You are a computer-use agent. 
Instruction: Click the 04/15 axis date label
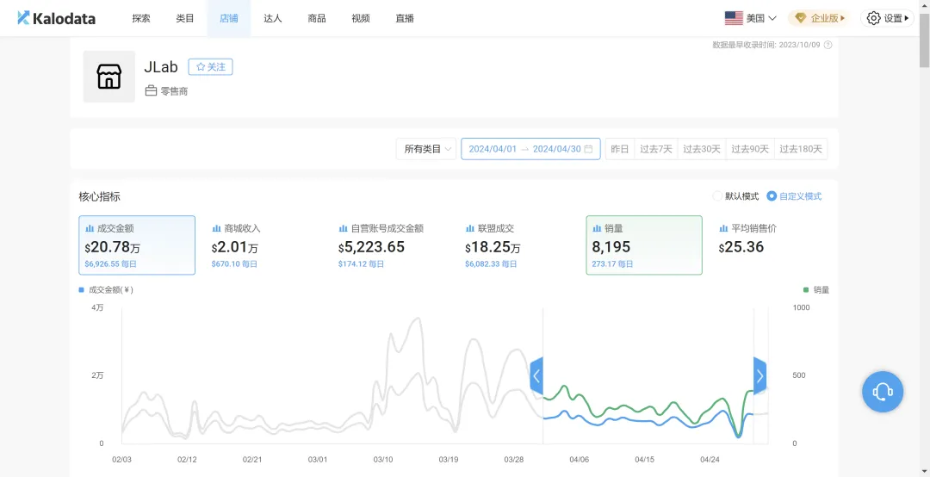click(644, 460)
